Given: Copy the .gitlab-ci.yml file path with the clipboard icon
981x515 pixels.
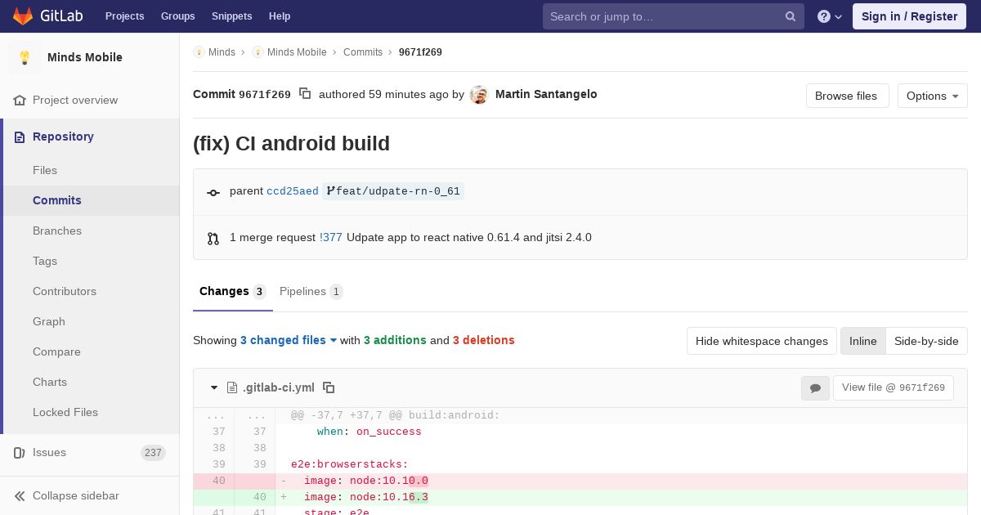Looking at the screenshot, I should click(329, 387).
